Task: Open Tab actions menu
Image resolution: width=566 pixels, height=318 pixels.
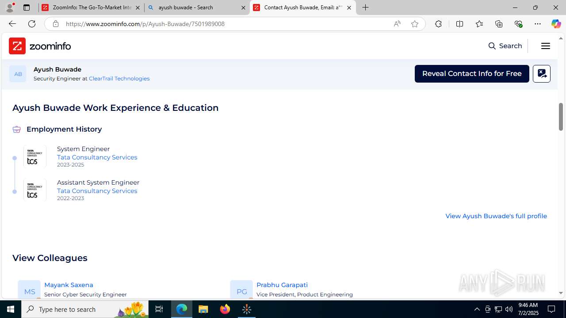Action: tap(27, 8)
